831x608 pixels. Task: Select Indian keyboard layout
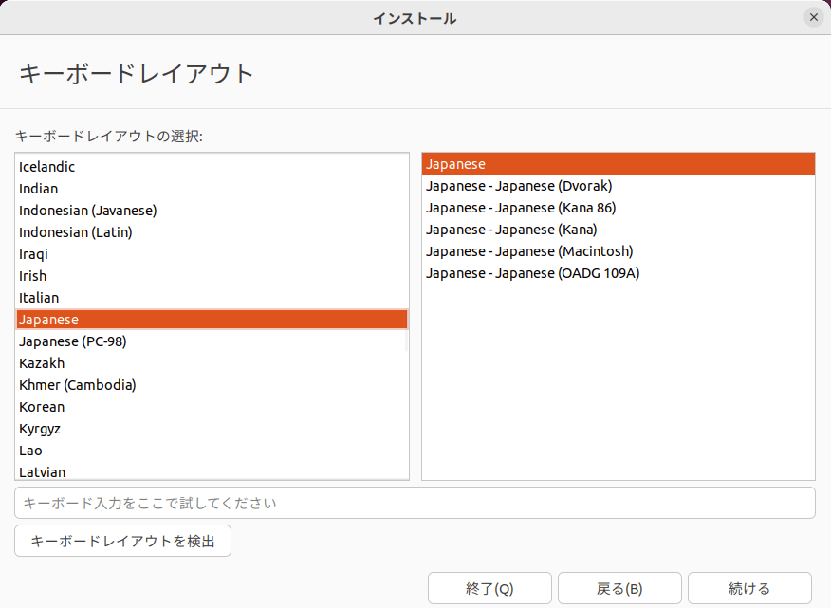click(x=212, y=188)
